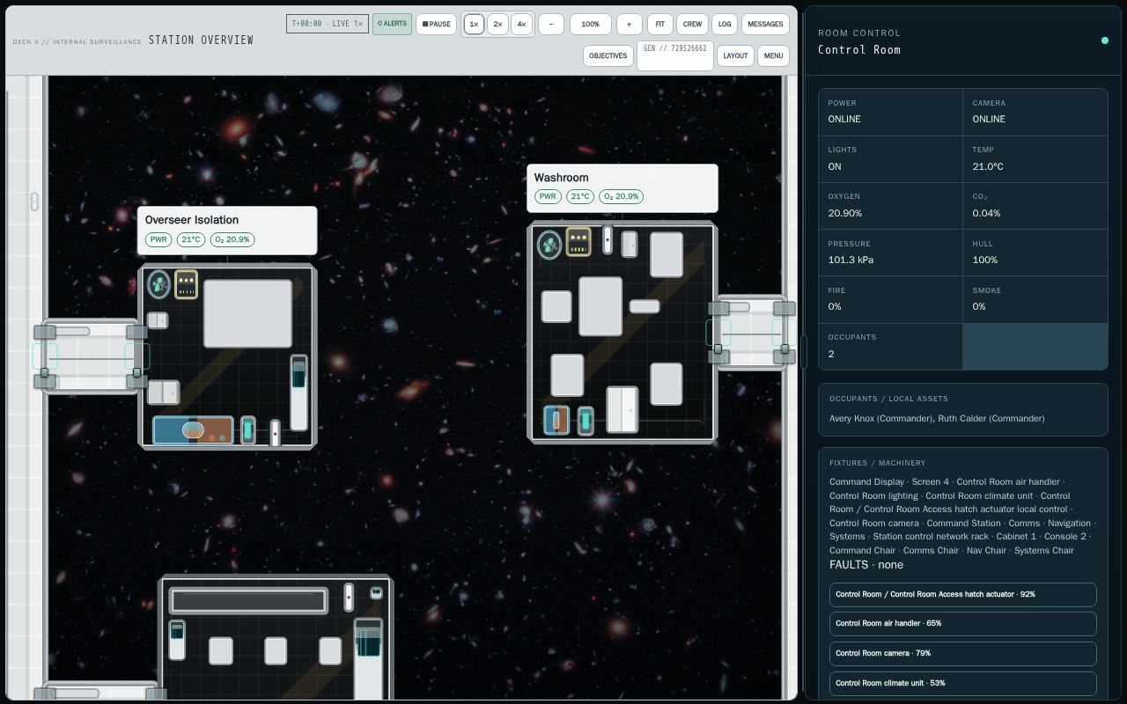Select the hatch on the Washroom's right wall
1127x704 pixels.
point(752,333)
